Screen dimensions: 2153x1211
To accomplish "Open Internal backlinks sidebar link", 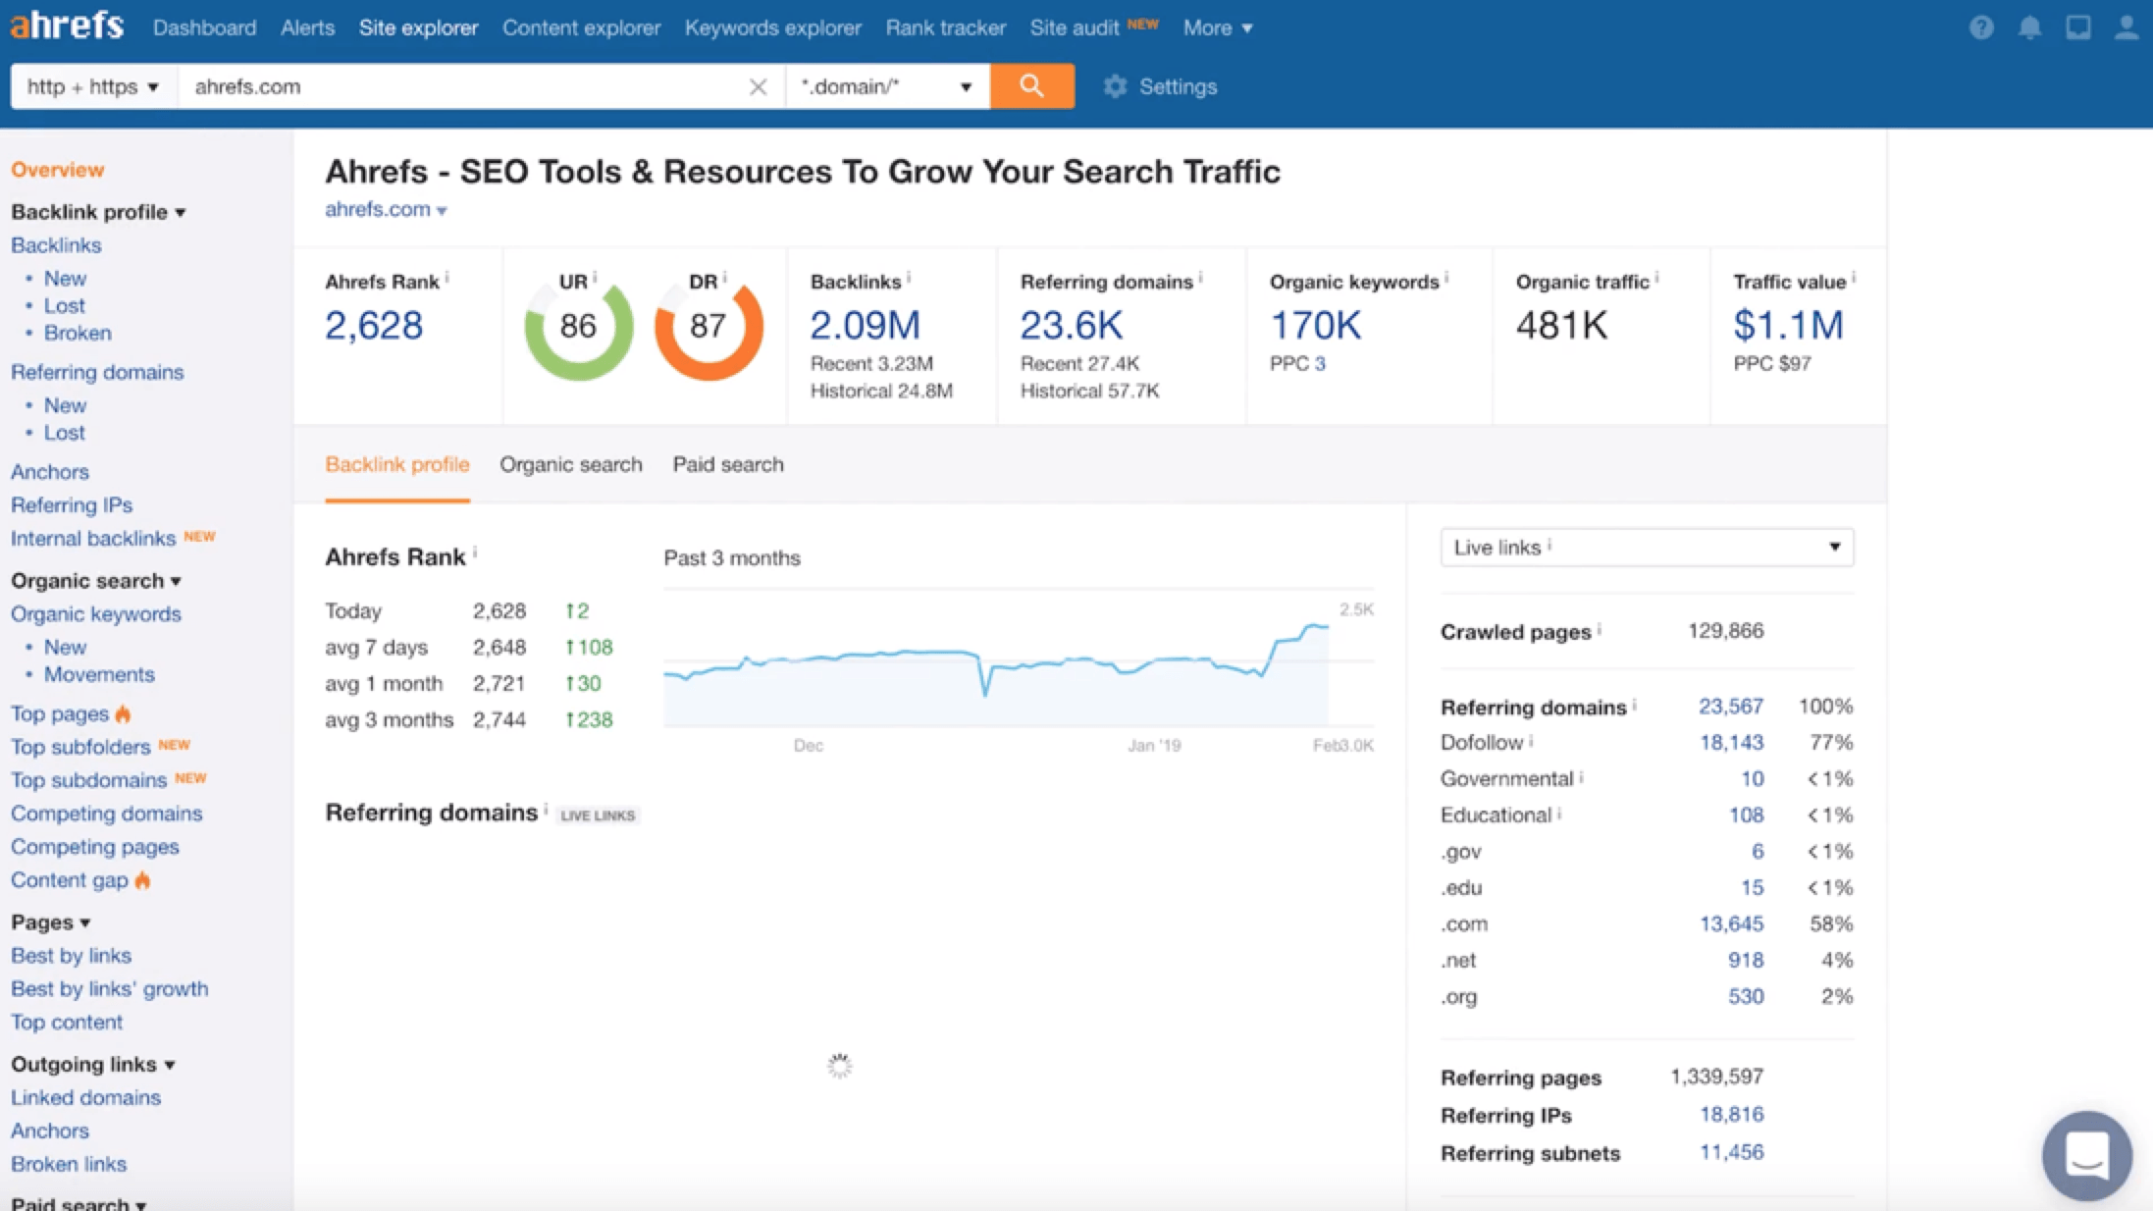I will [93, 538].
